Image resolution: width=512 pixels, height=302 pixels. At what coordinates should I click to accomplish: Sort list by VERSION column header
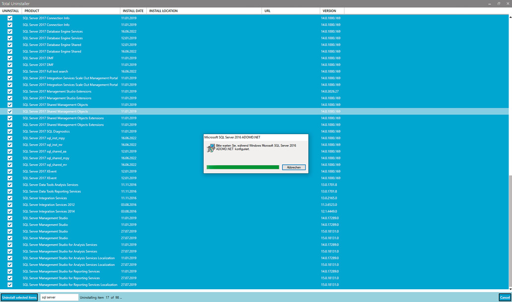[x=332, y=11]
